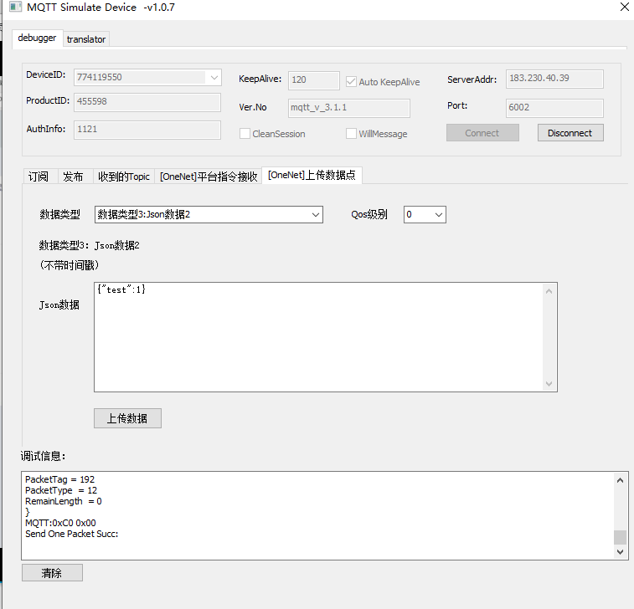Viewport: 634px width, 609px height.
Task: Select the [OneNet]上传数据点 tab
Action: point(312,175)
